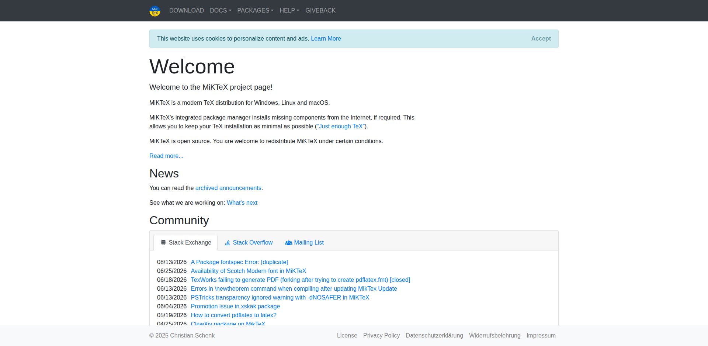
Task: Click the Read more... link
Action: pyautogui.click(x=166, y=156)
